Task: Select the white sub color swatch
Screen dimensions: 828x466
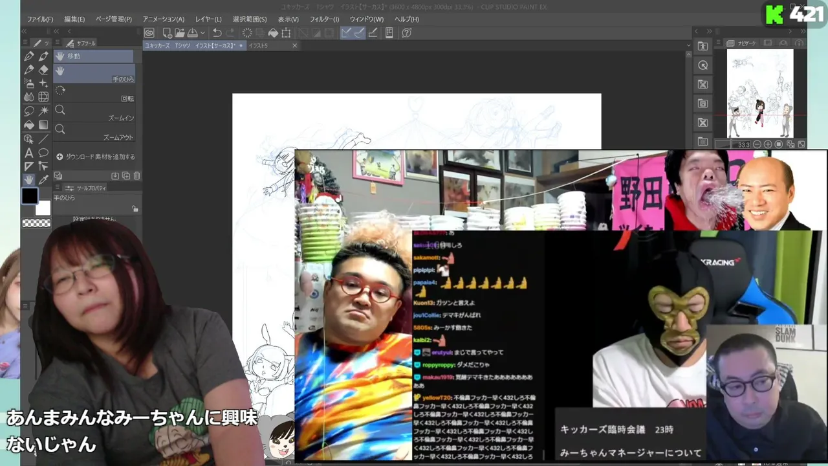Action: (43, 208)
